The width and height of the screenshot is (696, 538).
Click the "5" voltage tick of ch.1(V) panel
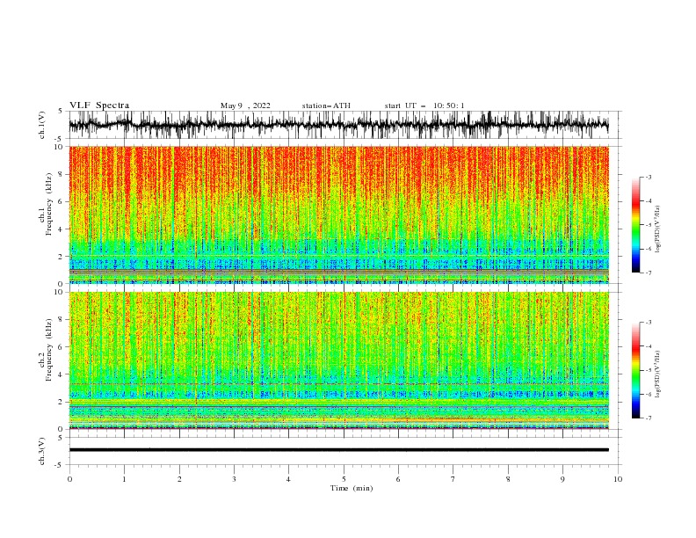point(62,112)
